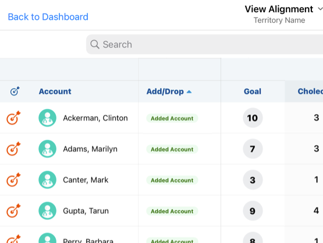Toggle target icon for Adams, Marilyn
323x243 pixels.
[13, 149]
